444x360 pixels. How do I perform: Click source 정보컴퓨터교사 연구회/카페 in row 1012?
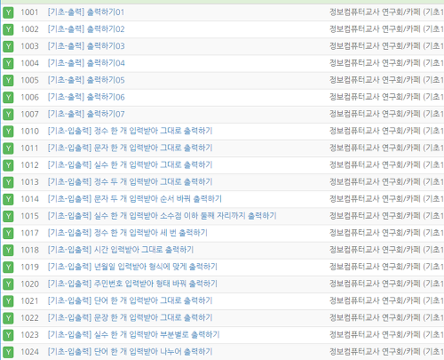click(x=375, y=164)
